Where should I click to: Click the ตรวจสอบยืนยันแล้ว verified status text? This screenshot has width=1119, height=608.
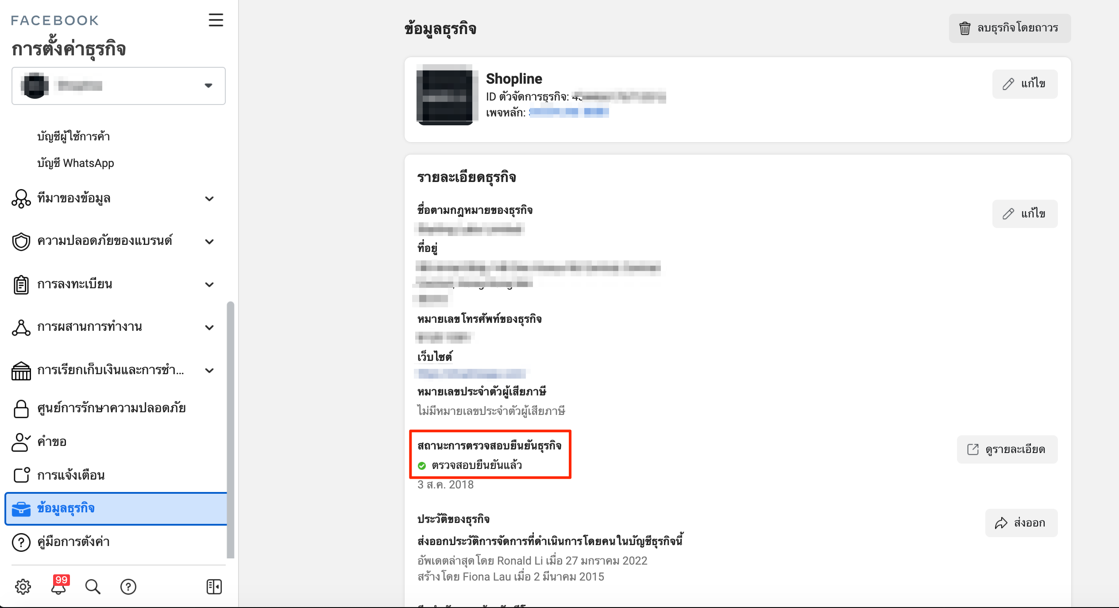click(x=477, y=465)
